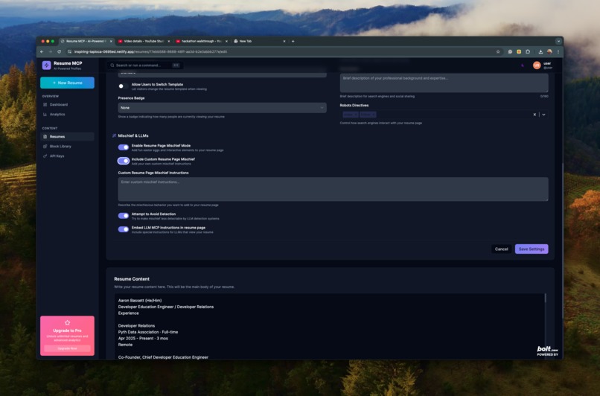Remove the second Robots Directives tag
Image resolution: width=600 pixels, height=396 pixels.
click(x=373, y=115)
